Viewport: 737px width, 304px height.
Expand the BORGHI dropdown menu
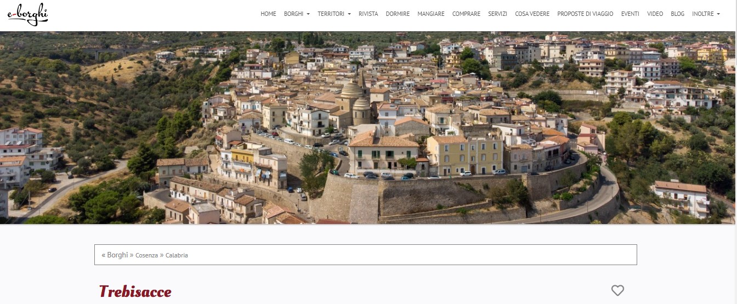point(297,14)
